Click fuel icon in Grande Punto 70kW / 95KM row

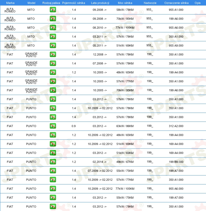pos(53,90)
